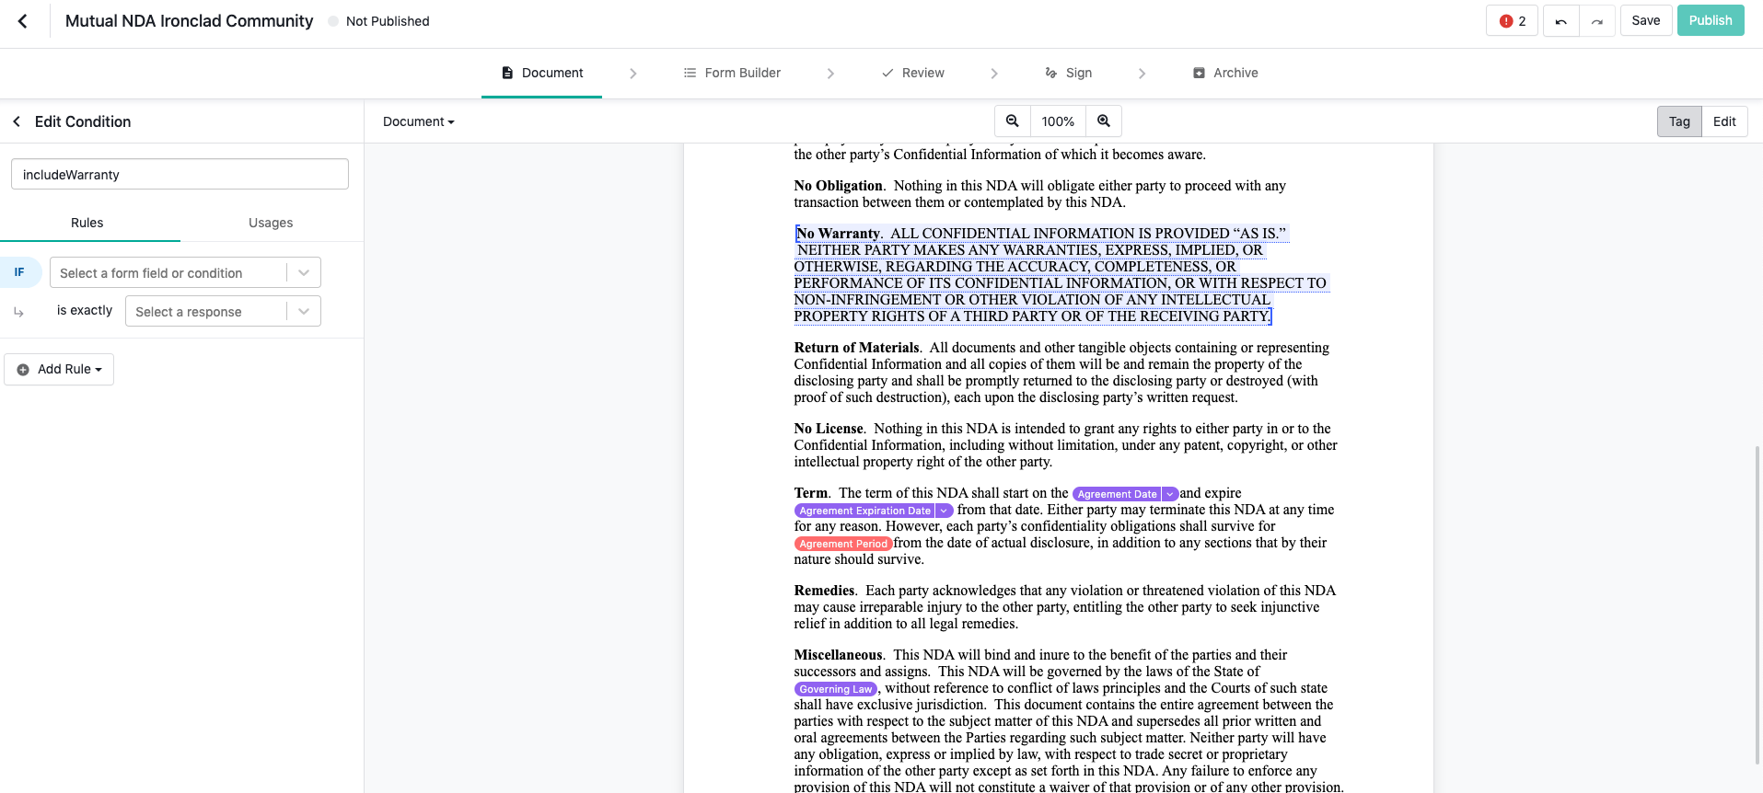Click the Add Rule plus icon
The image size is (1763, 793).
click(23, 370)
